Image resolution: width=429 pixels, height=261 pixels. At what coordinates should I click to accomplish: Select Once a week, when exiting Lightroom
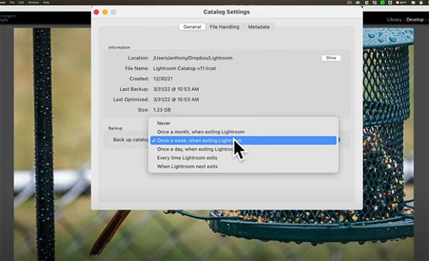coord(243,140)
